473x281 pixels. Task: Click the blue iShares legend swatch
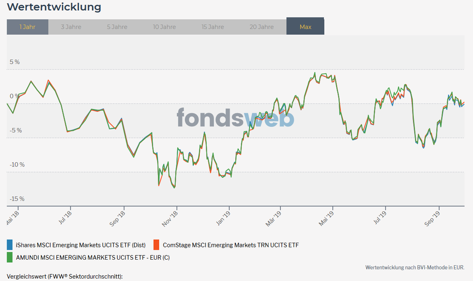coord(9,245)
